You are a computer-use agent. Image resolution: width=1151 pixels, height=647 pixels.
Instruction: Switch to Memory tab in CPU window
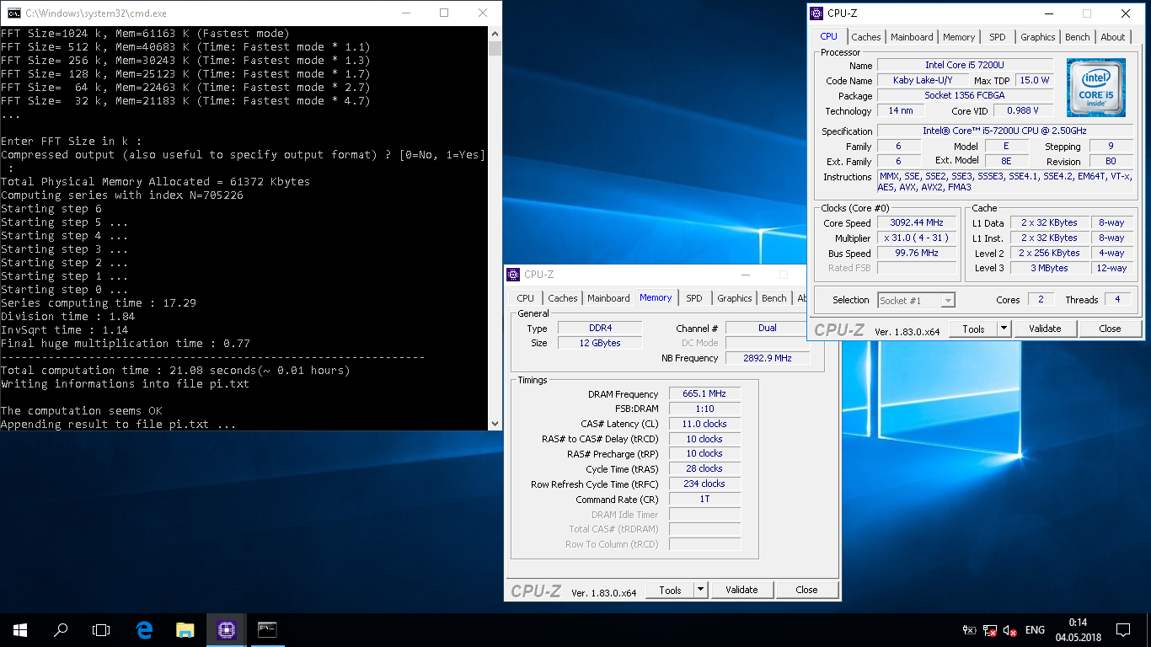click(x=959, y=37)
